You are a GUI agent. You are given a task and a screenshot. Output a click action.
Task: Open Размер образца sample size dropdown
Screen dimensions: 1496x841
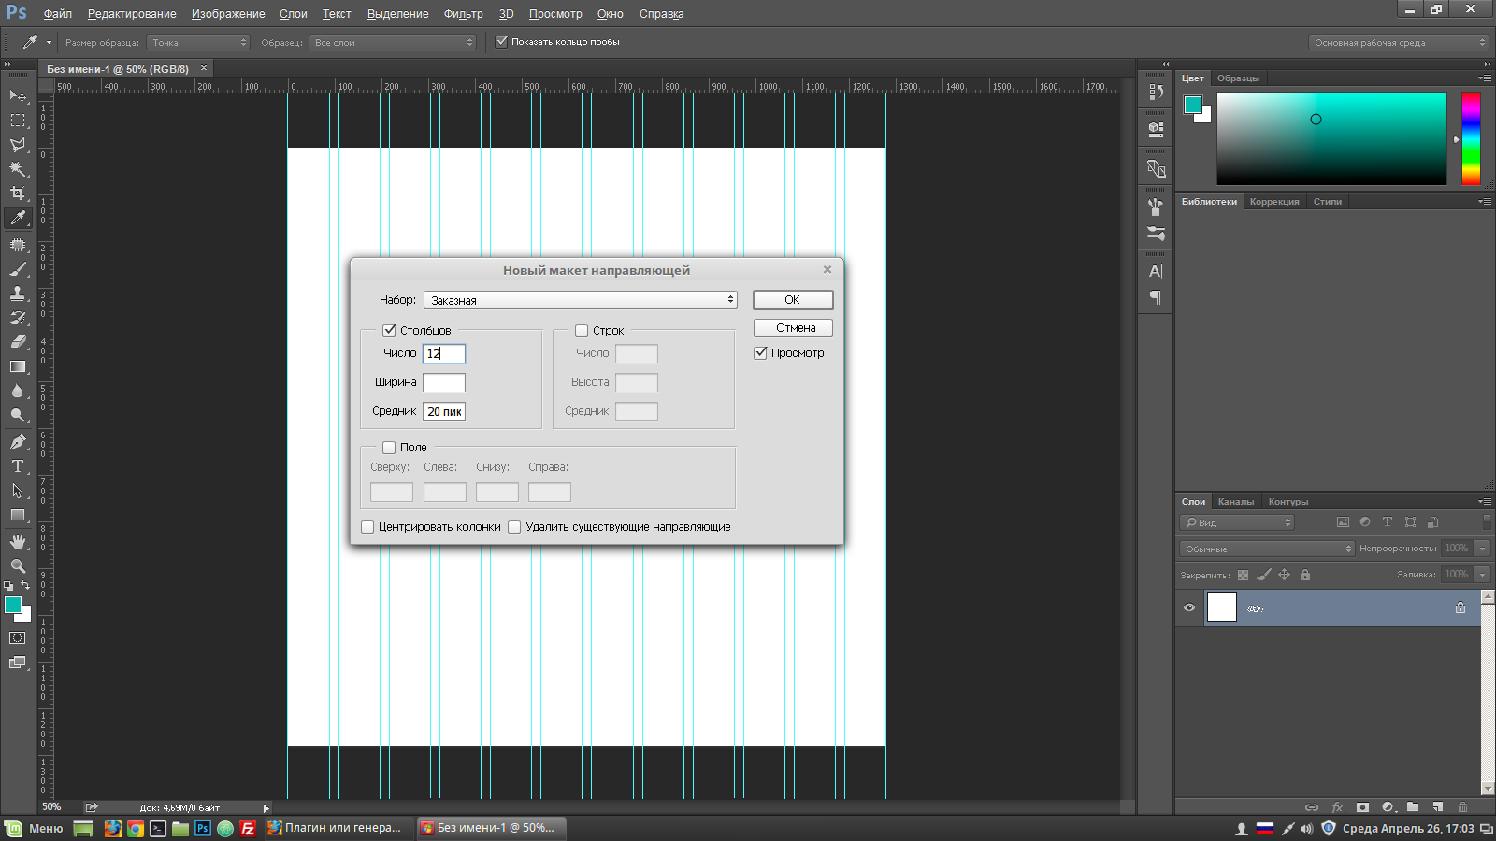198,42
